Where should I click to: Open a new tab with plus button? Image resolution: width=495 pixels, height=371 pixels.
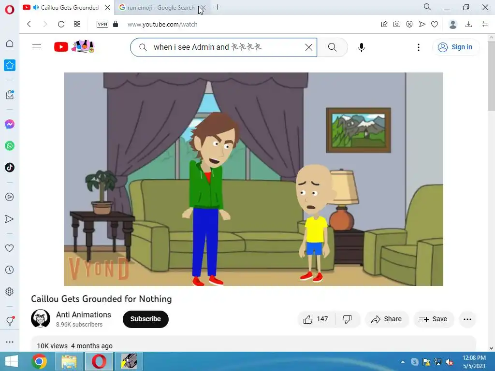click(x=217, y=7)
